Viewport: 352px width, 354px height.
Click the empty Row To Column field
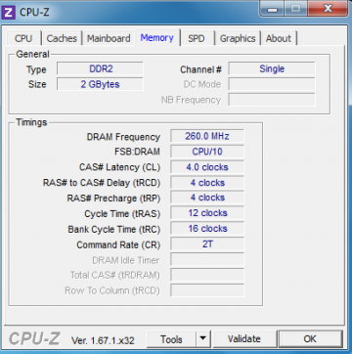(x=207, y=290)
